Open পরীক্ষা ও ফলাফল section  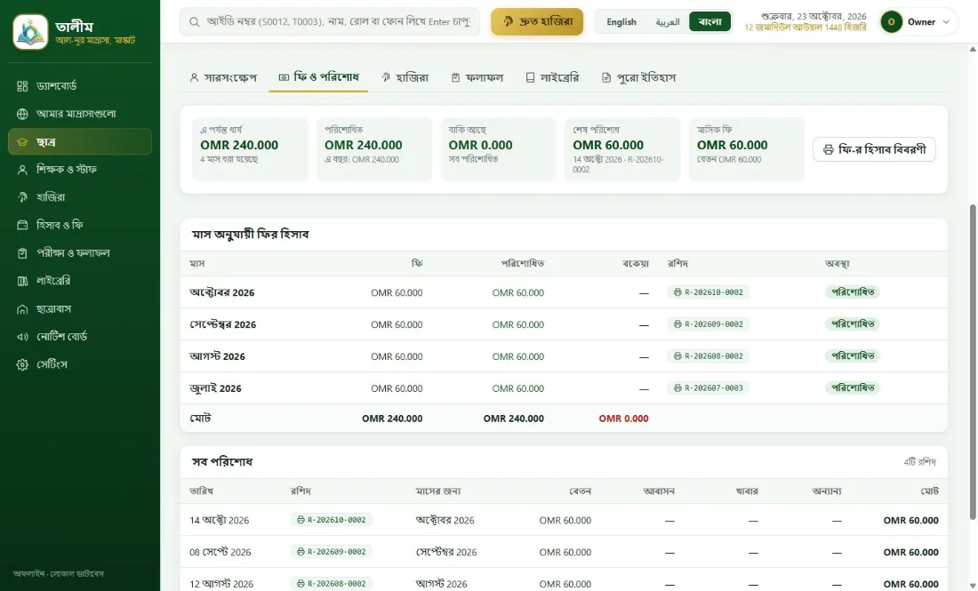[x=80, y=252]
